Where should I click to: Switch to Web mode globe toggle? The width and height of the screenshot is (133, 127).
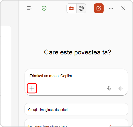pyautogui.click(x=81, y=8)
